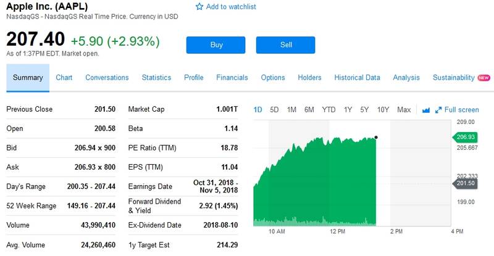The width and height of the screenshot is (494, 256).
Task: Click the NEW badge next to Sustainability
Action: pos(484,78)
